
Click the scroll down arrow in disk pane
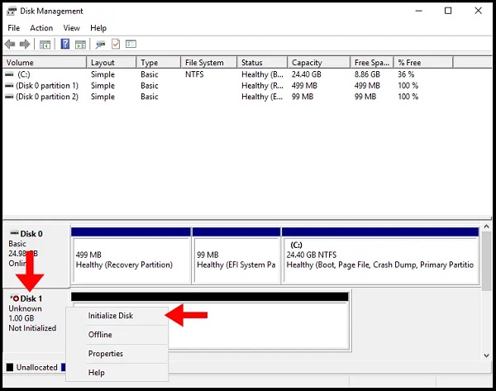(487, 355)
